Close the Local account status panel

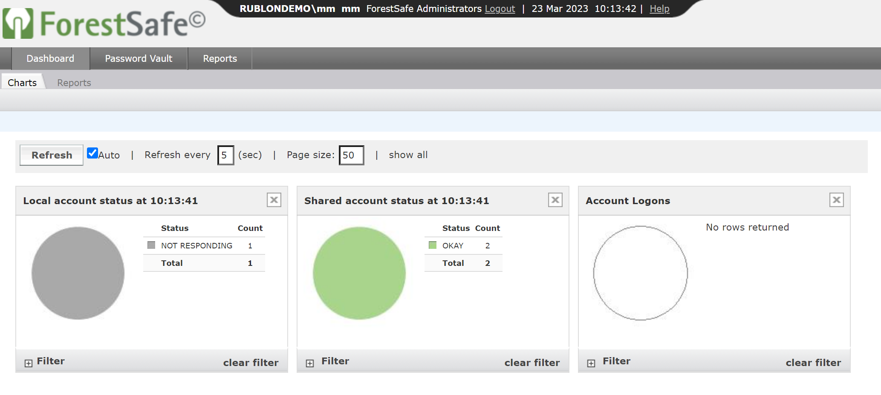point(274,200)
